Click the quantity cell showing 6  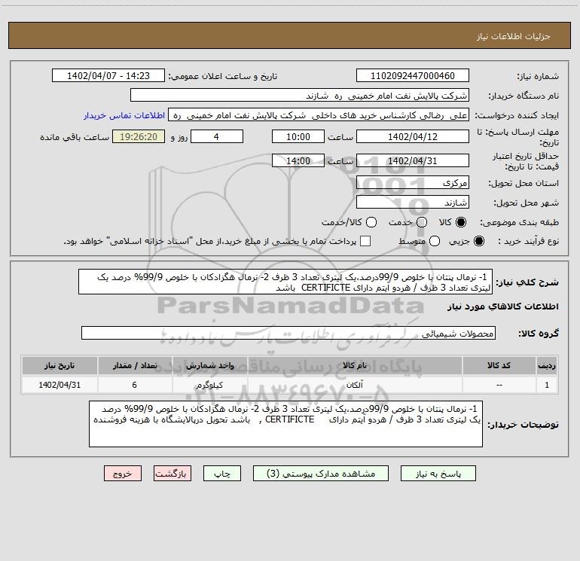[135, 385]
